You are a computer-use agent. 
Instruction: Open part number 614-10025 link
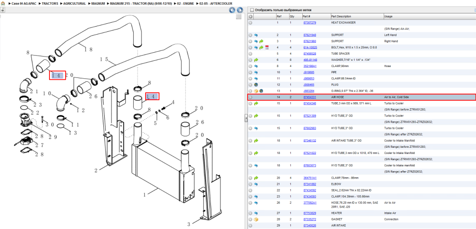tap(310, 48)
